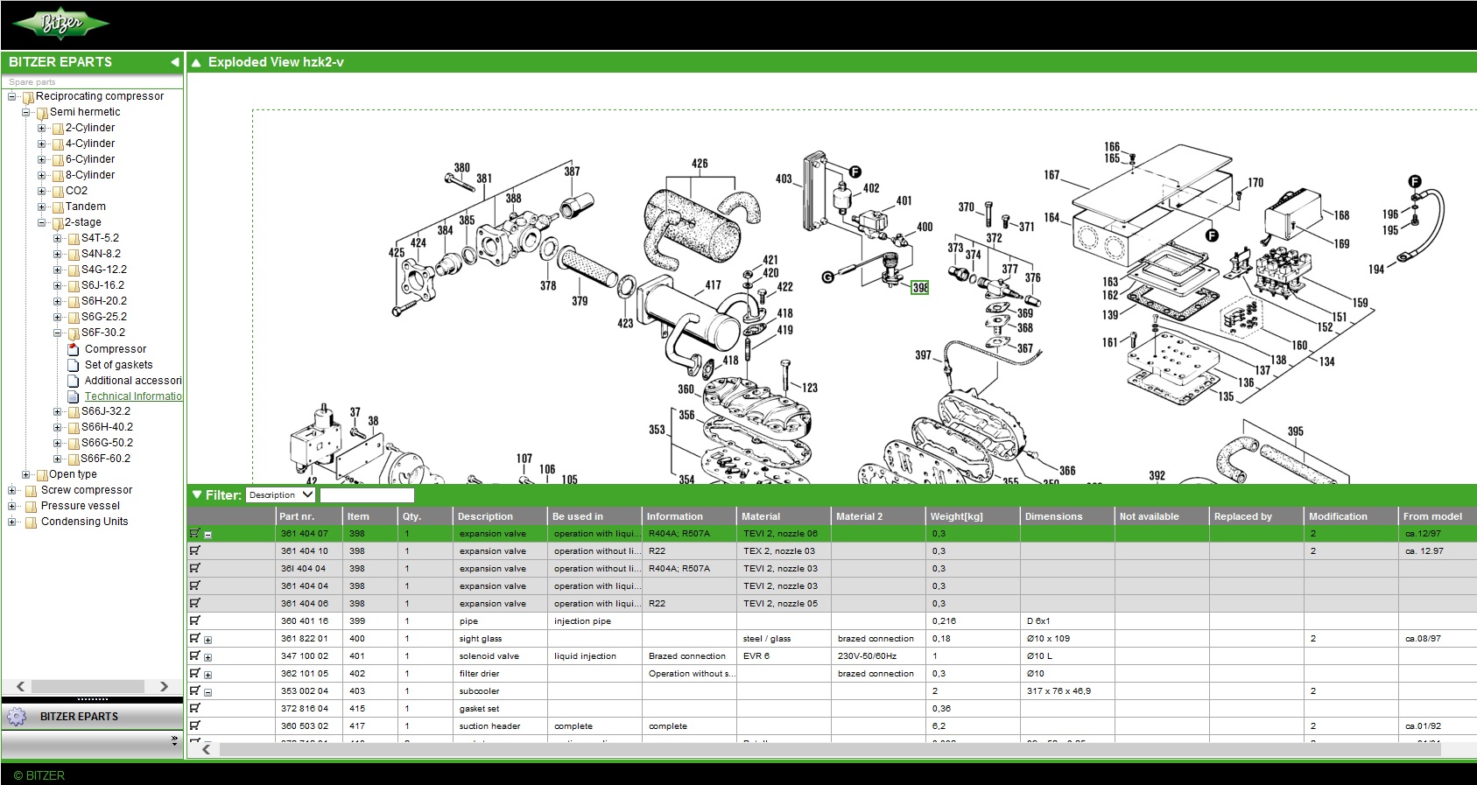
Task: Open the Technical Information link
Action: click(133, 396)
